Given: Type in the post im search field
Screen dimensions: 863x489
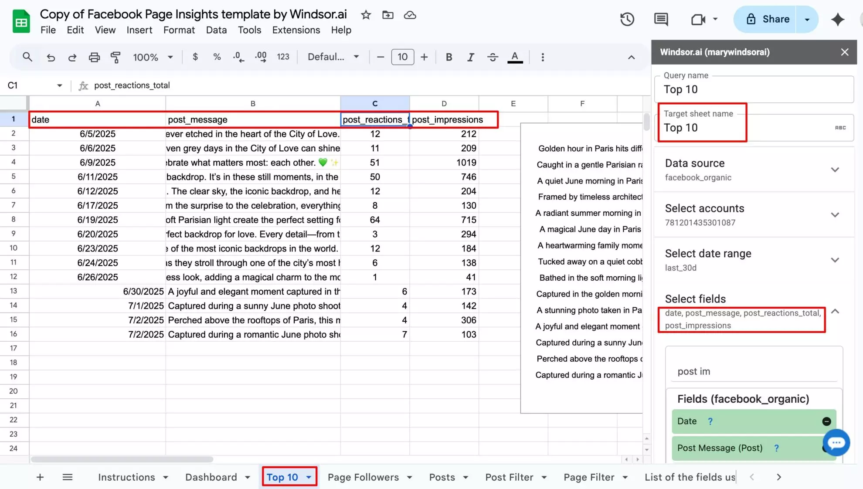Looking at the screenshot, I should tap(754, 371).
